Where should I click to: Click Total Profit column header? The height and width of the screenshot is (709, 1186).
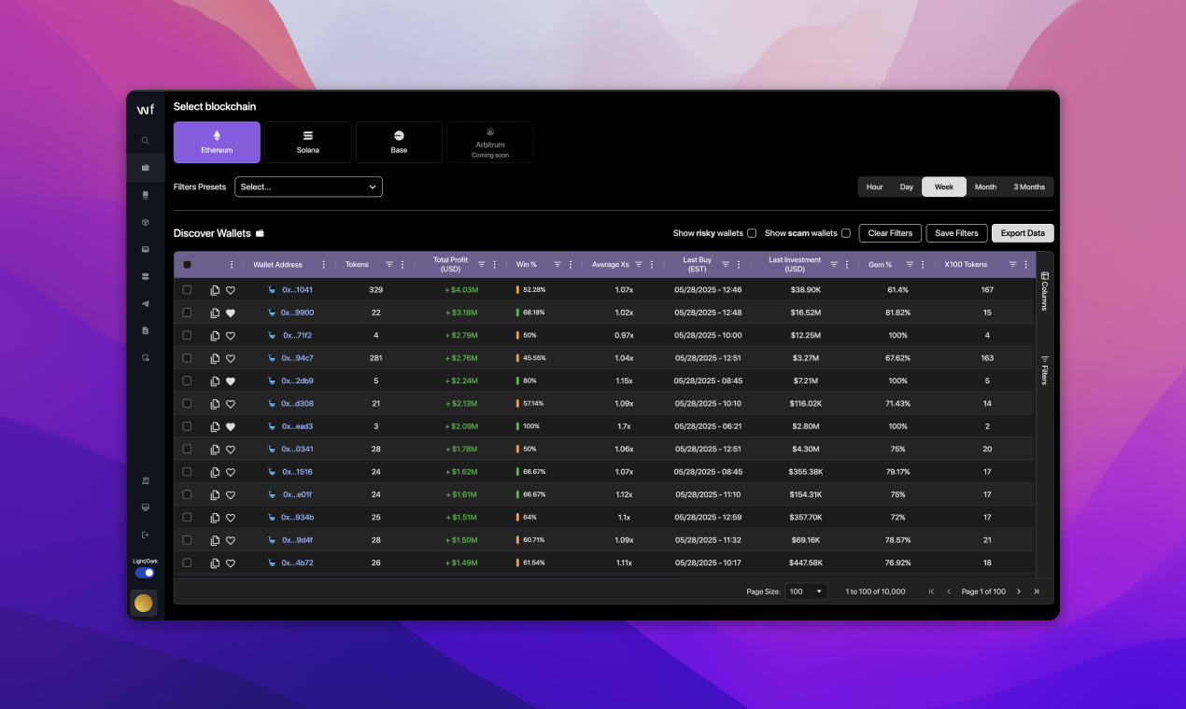coord(450,265)
